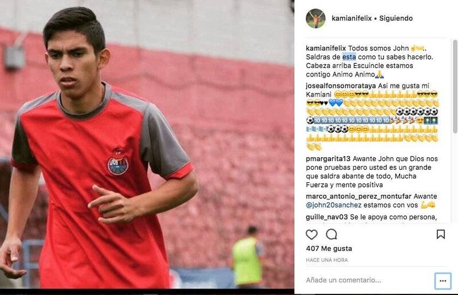Click the kamianifelix username in the caption
The height and width of the screenshot is (295, 458).
coord(326,49)
